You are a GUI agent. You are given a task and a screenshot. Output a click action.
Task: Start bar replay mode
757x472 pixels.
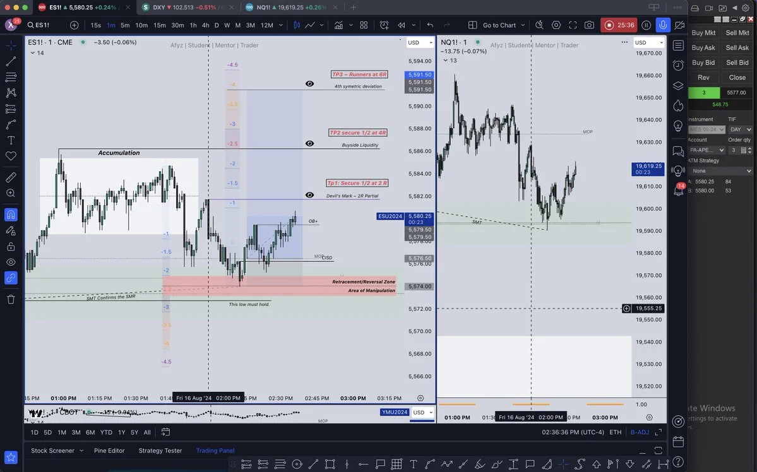401,25
